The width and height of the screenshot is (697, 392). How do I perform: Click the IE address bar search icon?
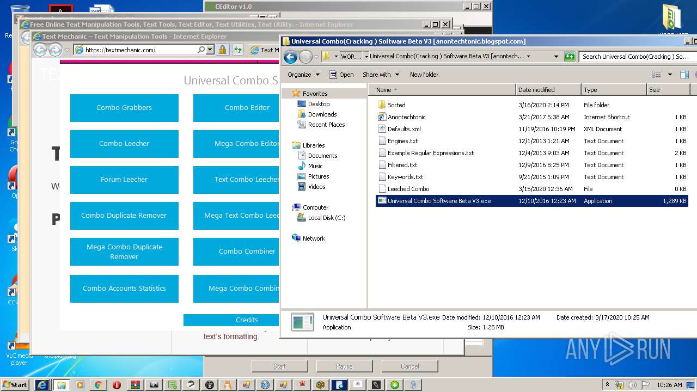click(x=201, y=50)
